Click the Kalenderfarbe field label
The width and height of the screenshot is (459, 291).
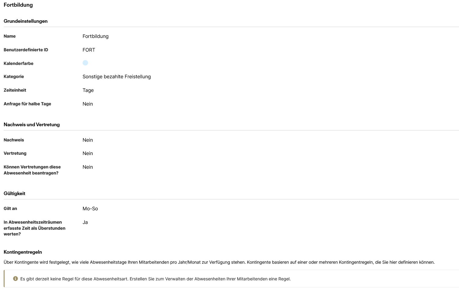(19, 63)
